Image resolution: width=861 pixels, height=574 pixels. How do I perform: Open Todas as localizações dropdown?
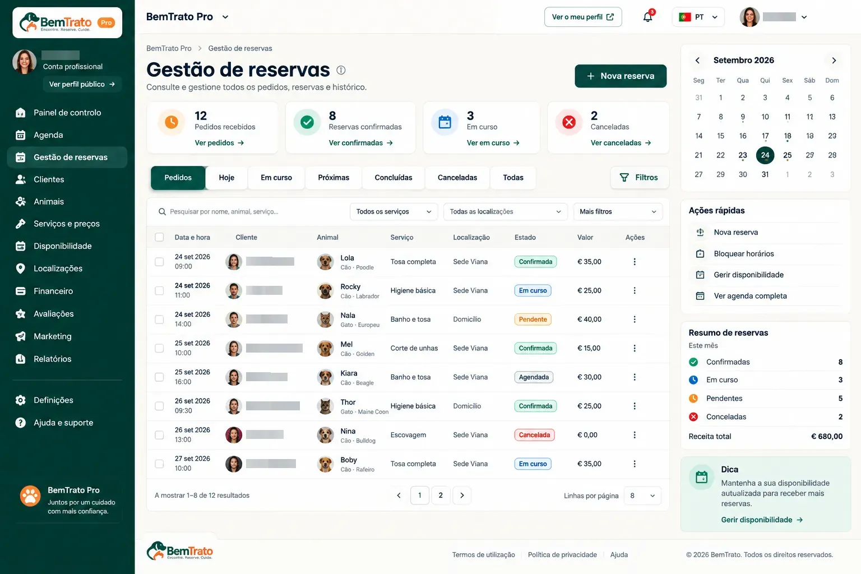tap(506, 211)
